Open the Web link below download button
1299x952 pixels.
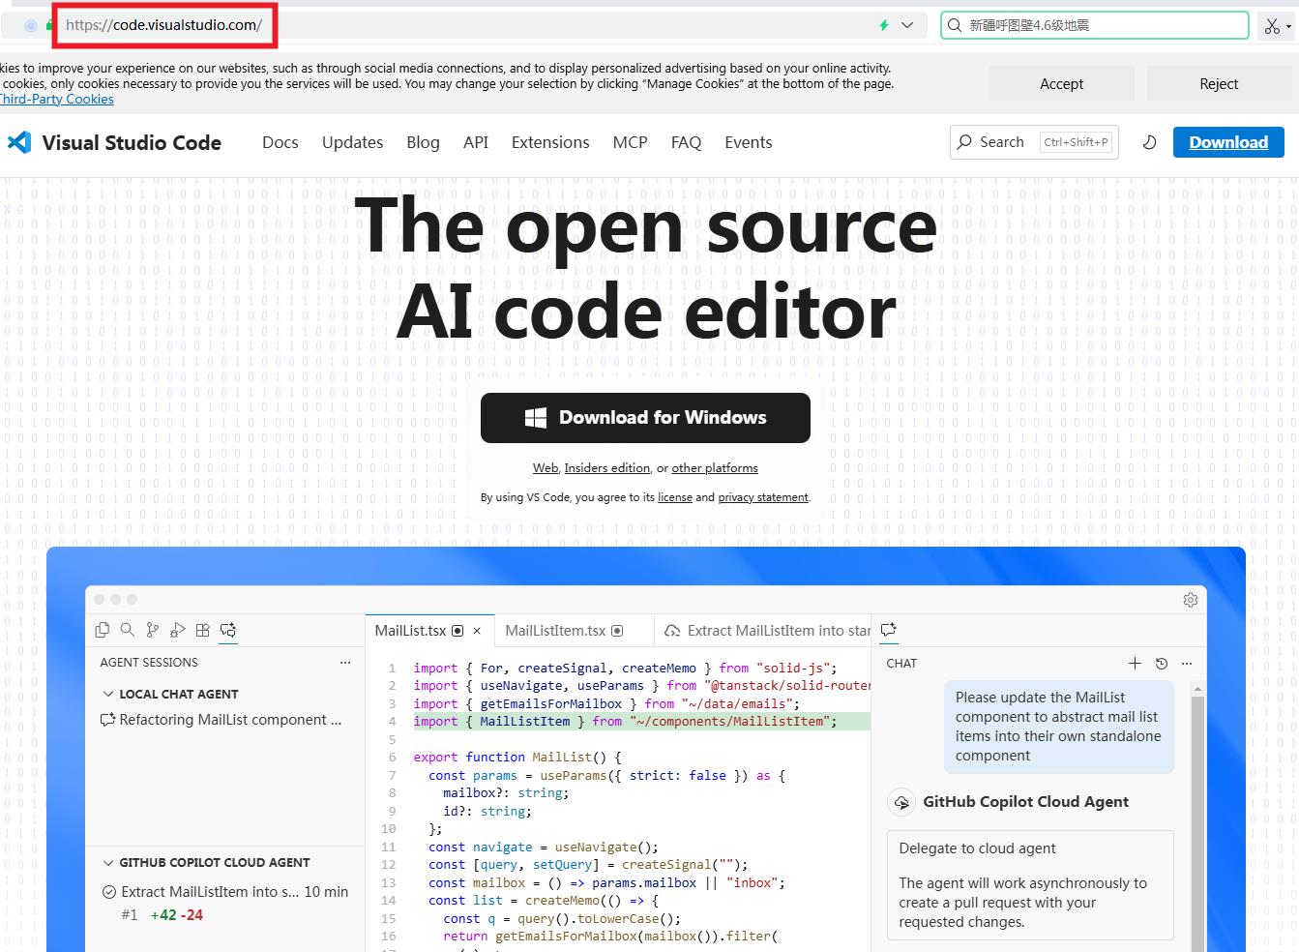(546, 468)
